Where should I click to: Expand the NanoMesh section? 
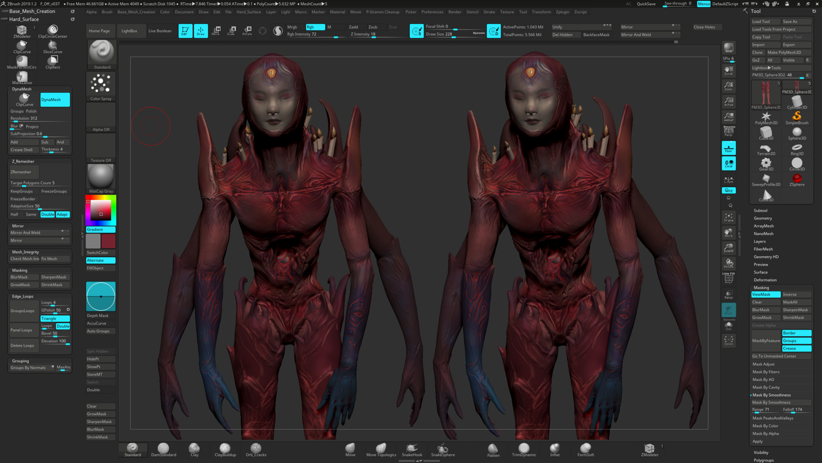pos(763,234)
